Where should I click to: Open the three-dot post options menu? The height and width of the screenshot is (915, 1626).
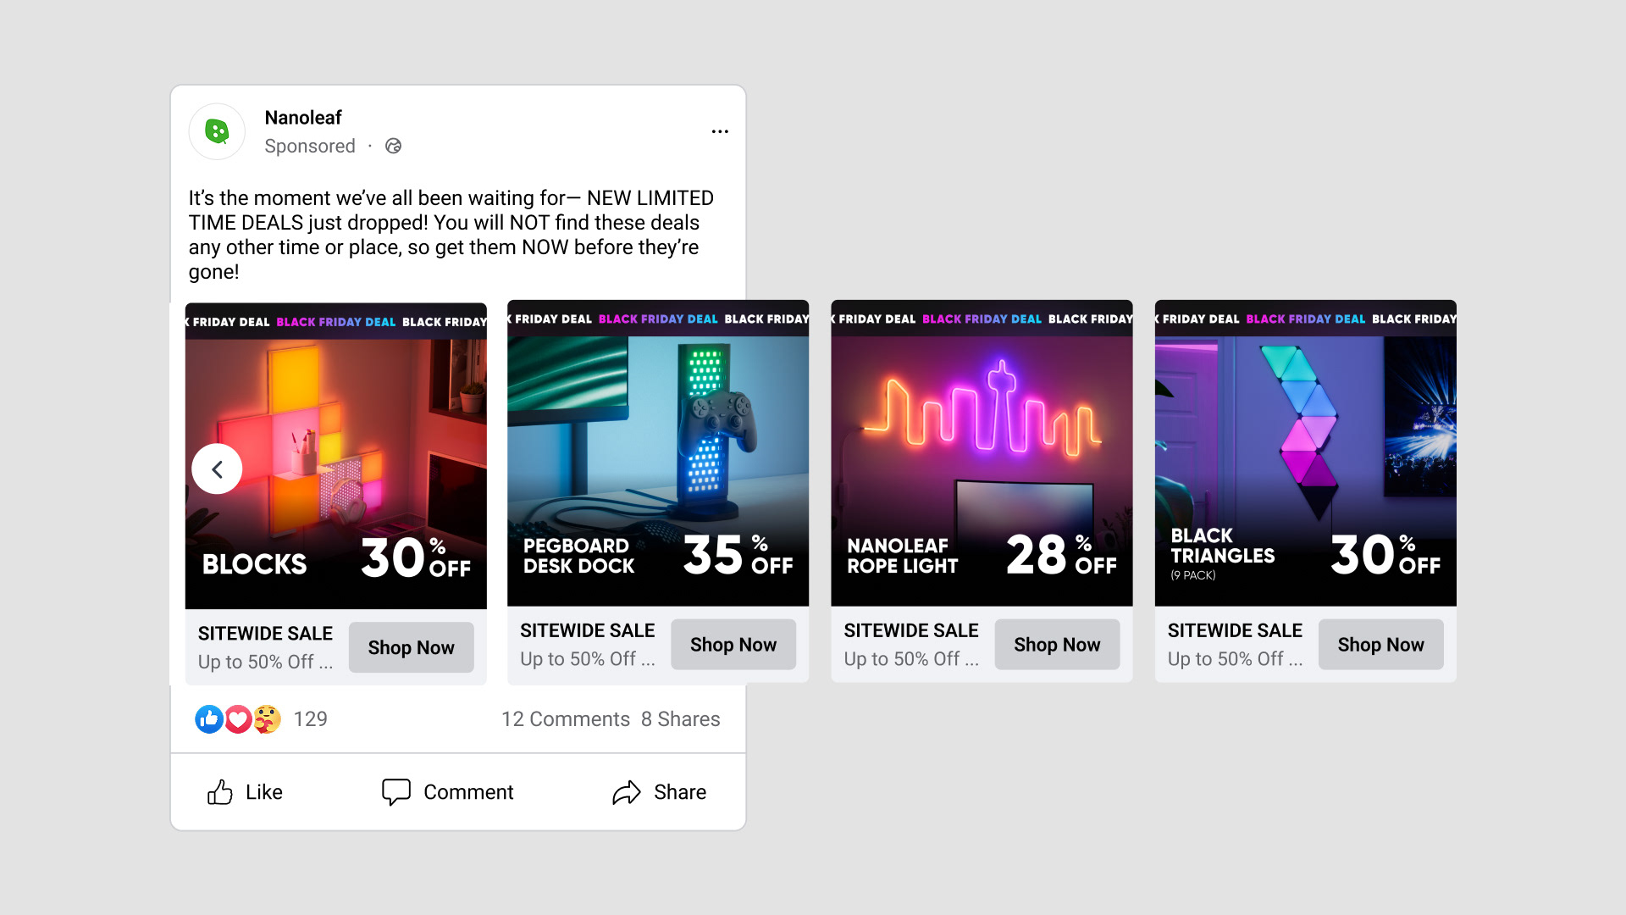720,131
